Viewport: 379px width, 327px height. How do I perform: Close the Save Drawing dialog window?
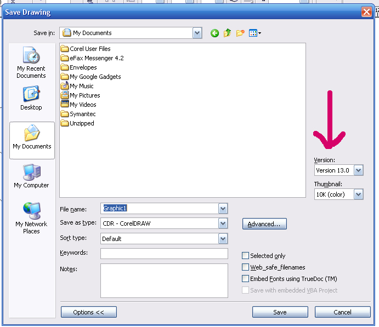(x=366, y=12)
